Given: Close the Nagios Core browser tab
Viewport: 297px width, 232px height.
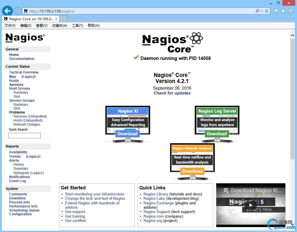Looking at the screenshot, I should (56, 19).
